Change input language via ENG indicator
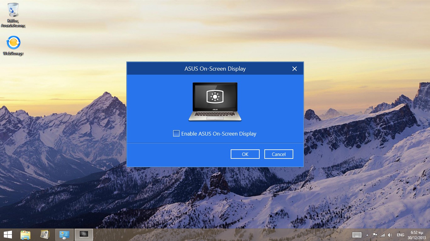 click(x=400, y=235)
